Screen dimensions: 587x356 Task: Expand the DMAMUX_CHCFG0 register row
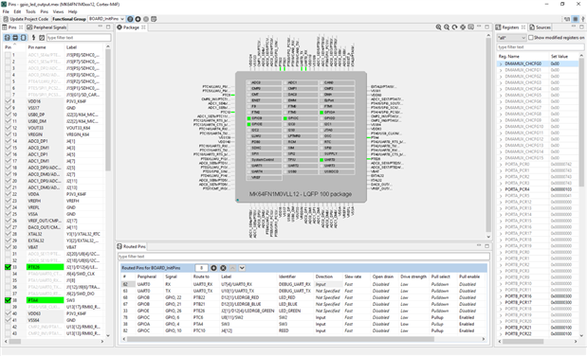(501, 64)
